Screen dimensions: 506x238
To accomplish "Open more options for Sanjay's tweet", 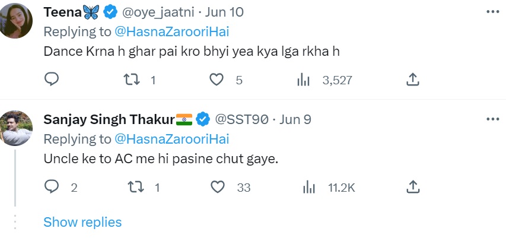I will 492,119.
